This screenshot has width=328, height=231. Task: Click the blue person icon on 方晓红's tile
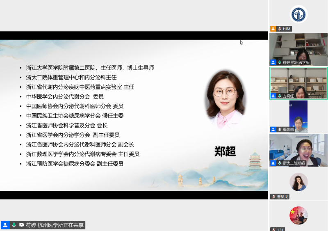[273, 96]
